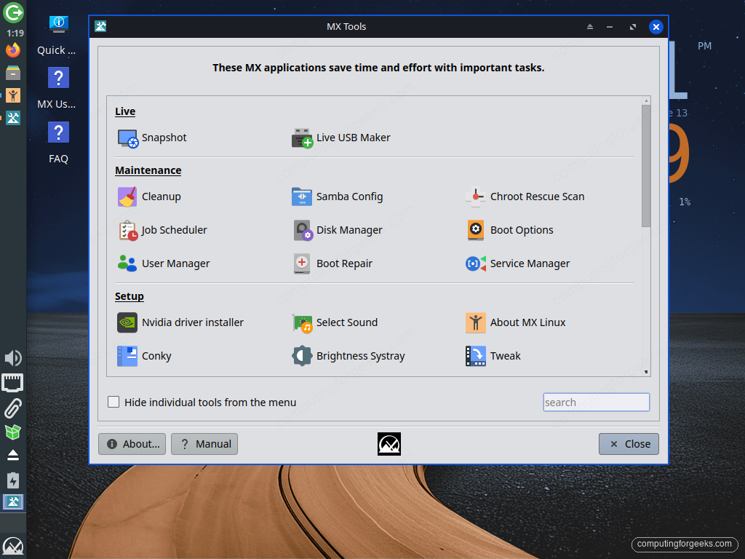Click the green logout icon in the panel top
This screenshot has height=559, width=745.
13,12
